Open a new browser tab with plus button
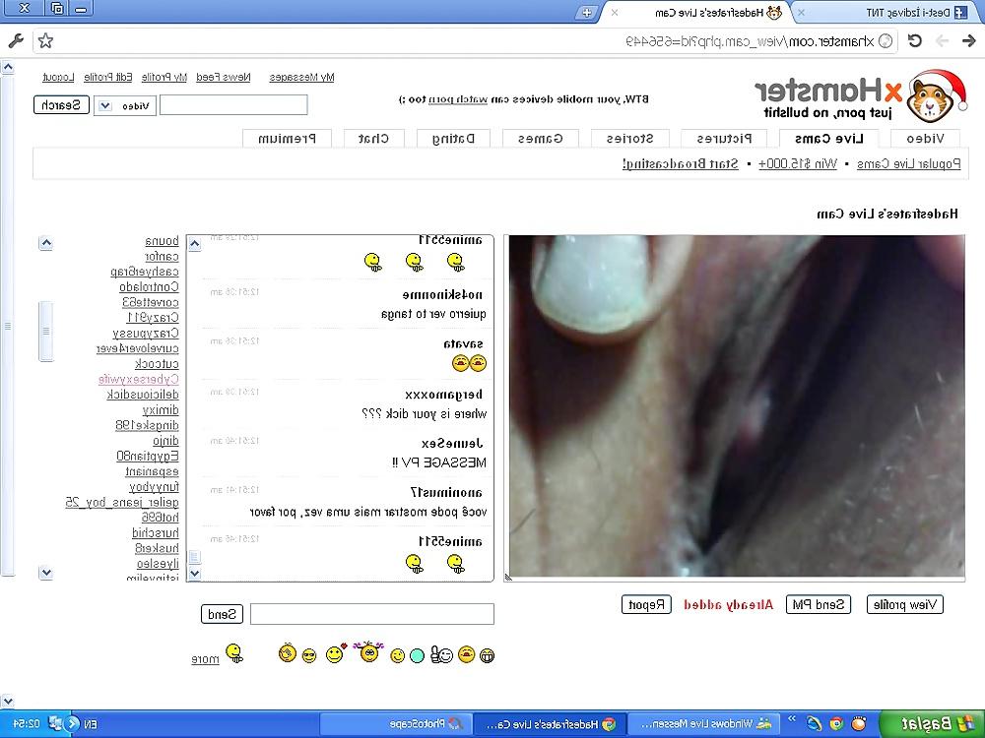The image size is (985, 738). [x=587, y=12]
